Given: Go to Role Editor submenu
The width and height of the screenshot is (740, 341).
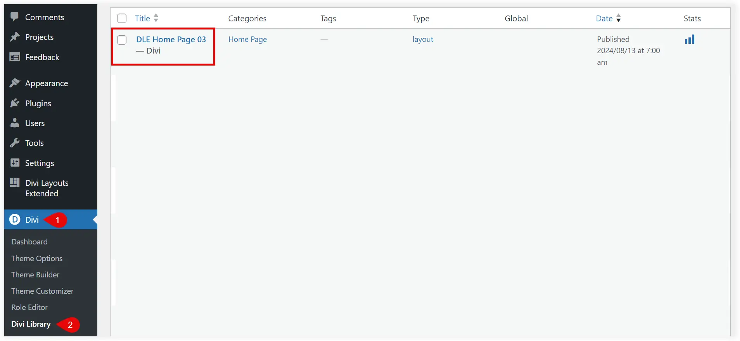Looking at the screenshot, I should click(29, 307).
